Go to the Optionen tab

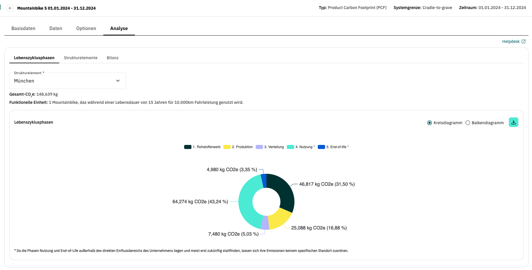(86, 28)
